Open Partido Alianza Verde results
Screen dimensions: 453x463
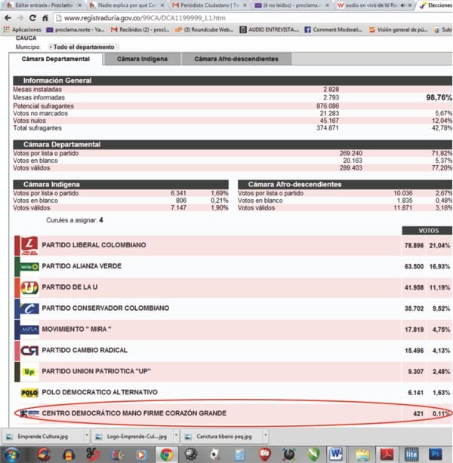click(x=82, y=266)
